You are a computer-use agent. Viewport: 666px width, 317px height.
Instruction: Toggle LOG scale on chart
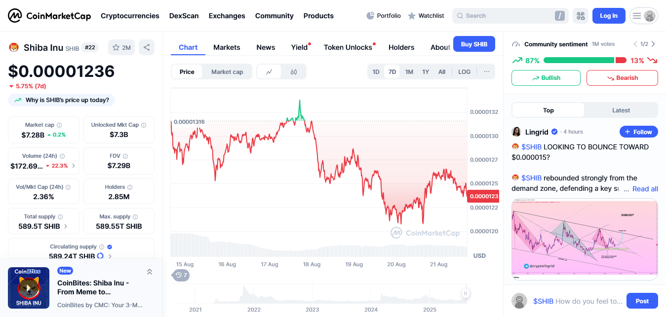click(464, 72)
